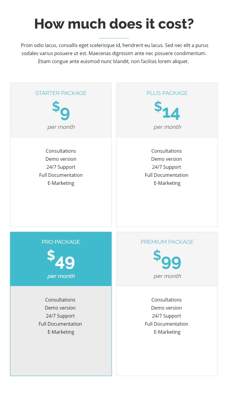Click "per month" under the $49 price
The width and height of the screenshot is (228, 395).
[x=61, y=276]
